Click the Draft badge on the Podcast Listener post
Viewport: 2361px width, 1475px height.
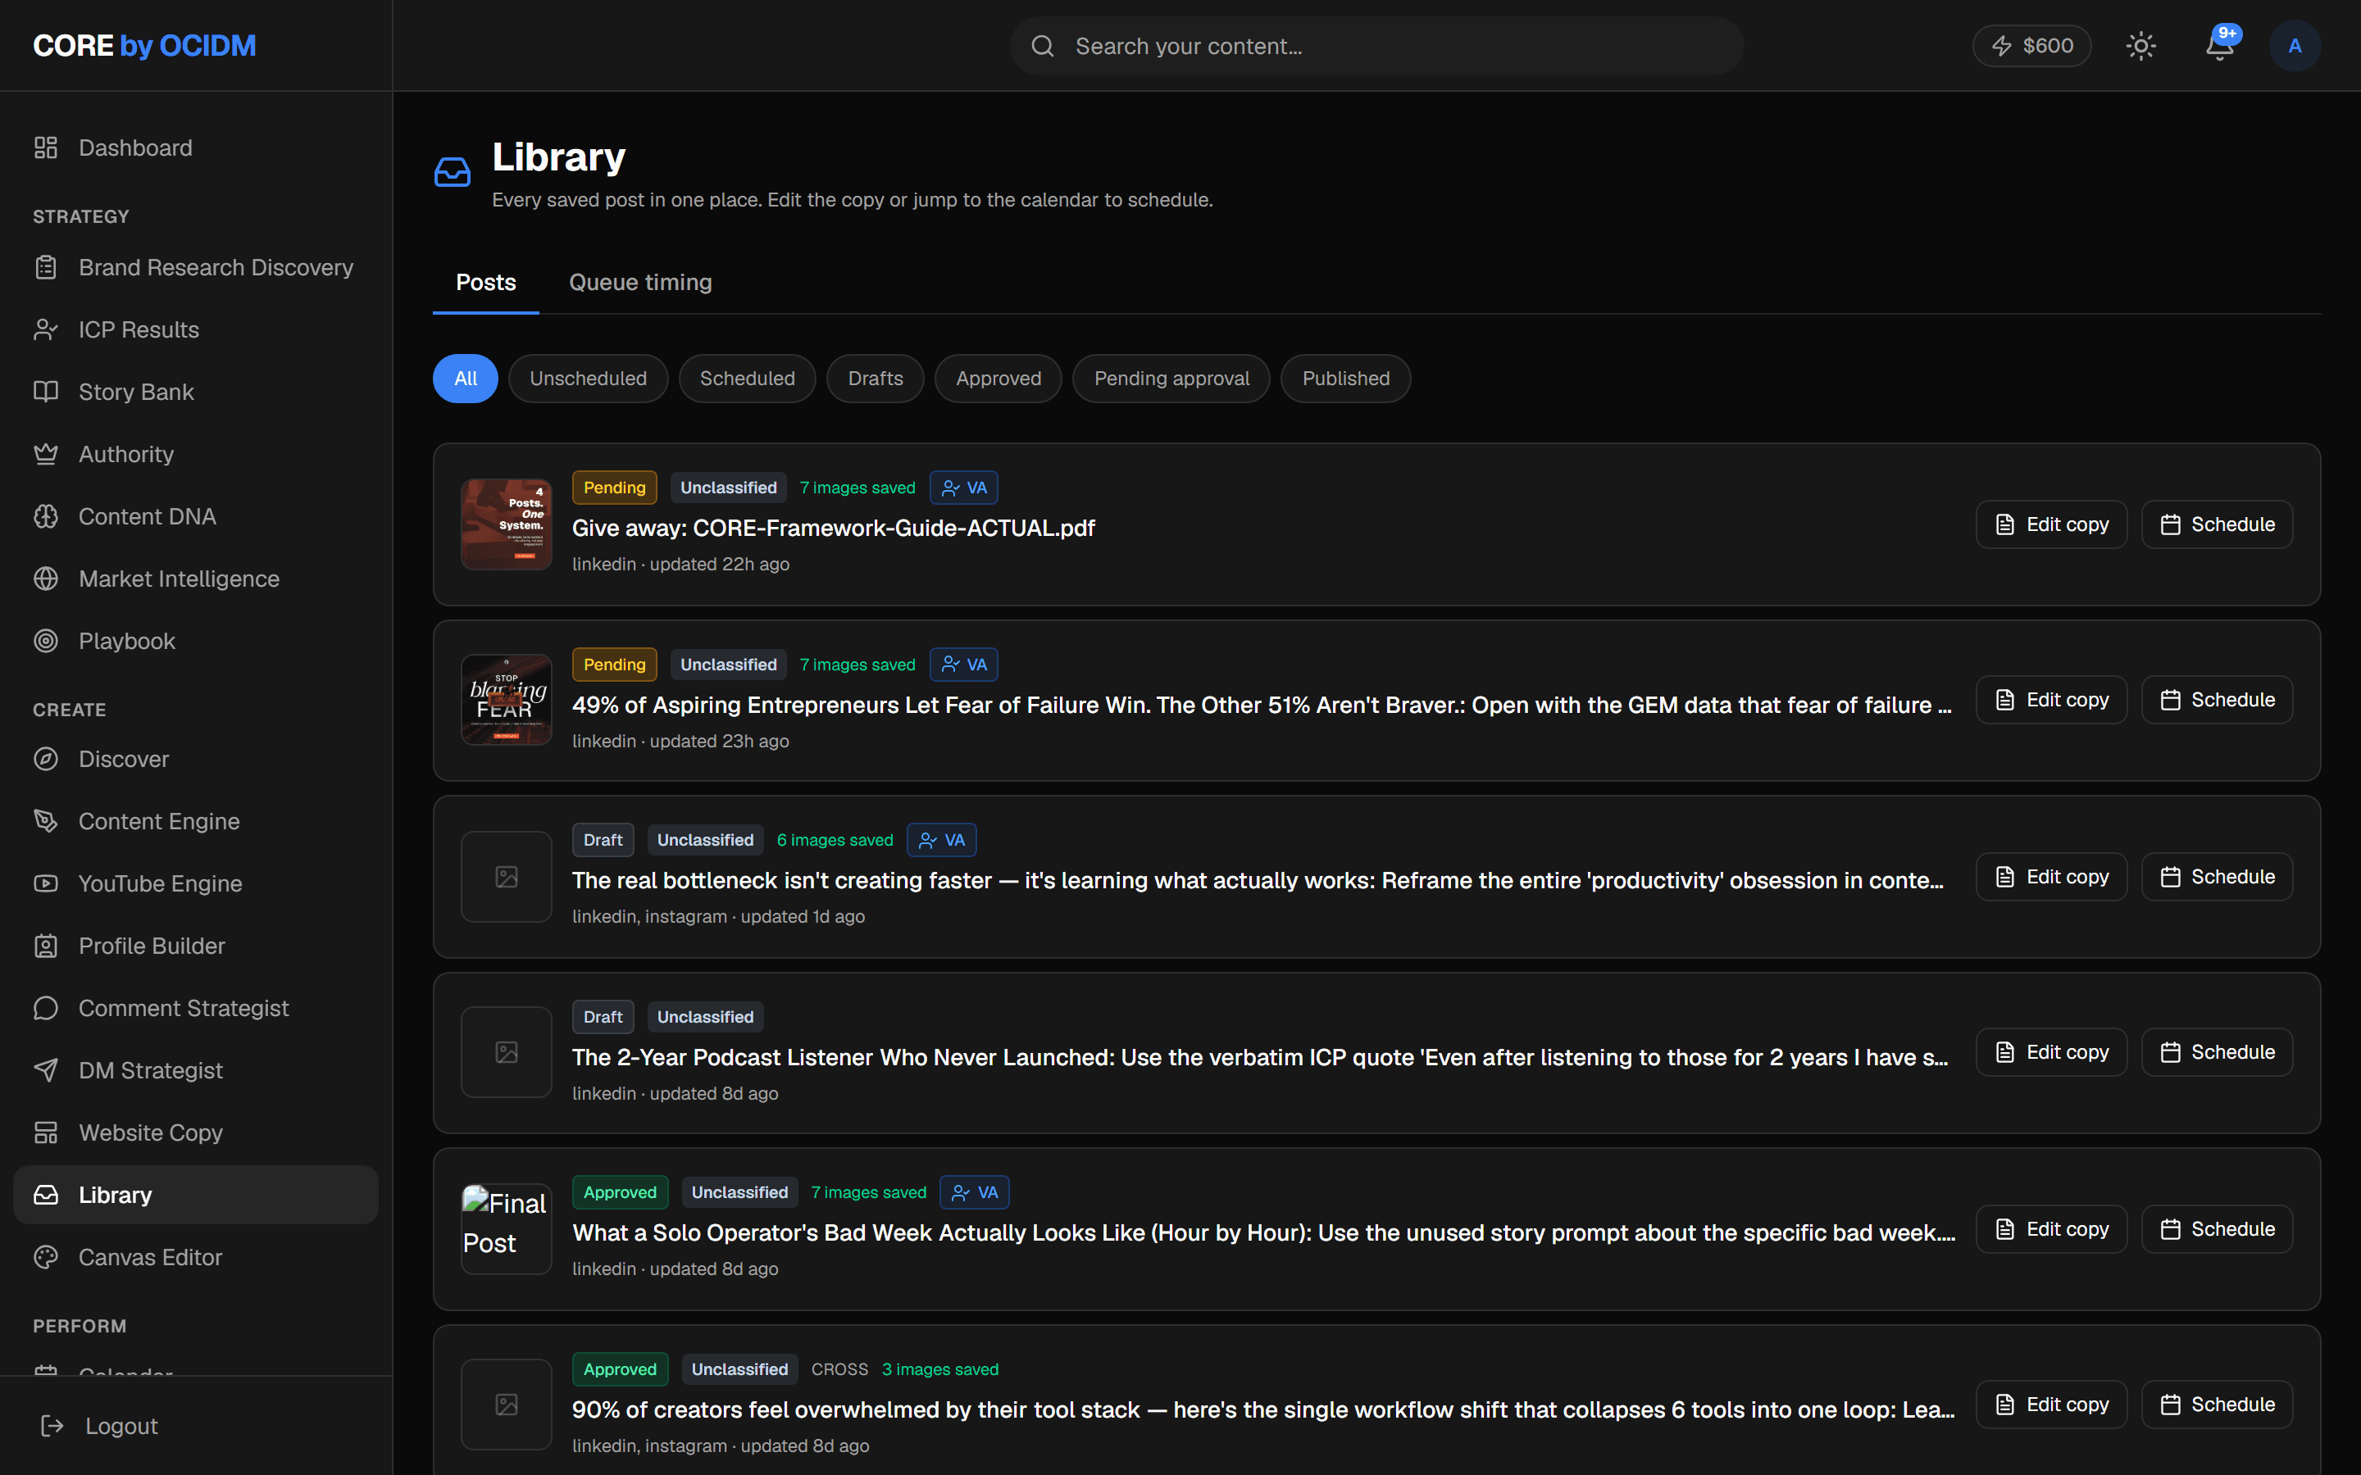pyautogui.click(x=603, y=1016)
